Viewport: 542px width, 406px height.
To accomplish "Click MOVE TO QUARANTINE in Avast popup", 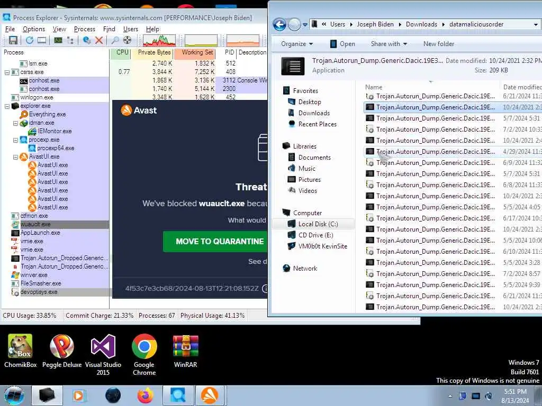I will [x=215, y=241].
